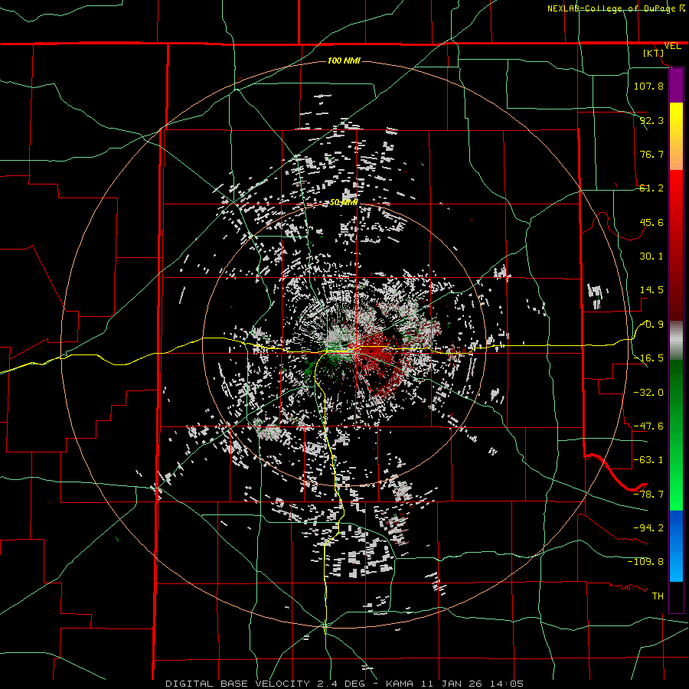Pick the purple segment of velocity color bar
Screen dimensions: 689x689
(676, 86)
